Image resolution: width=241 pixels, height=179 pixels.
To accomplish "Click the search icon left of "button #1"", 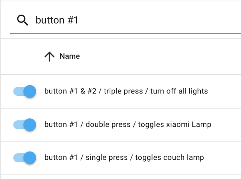I will tap(23, 20).
